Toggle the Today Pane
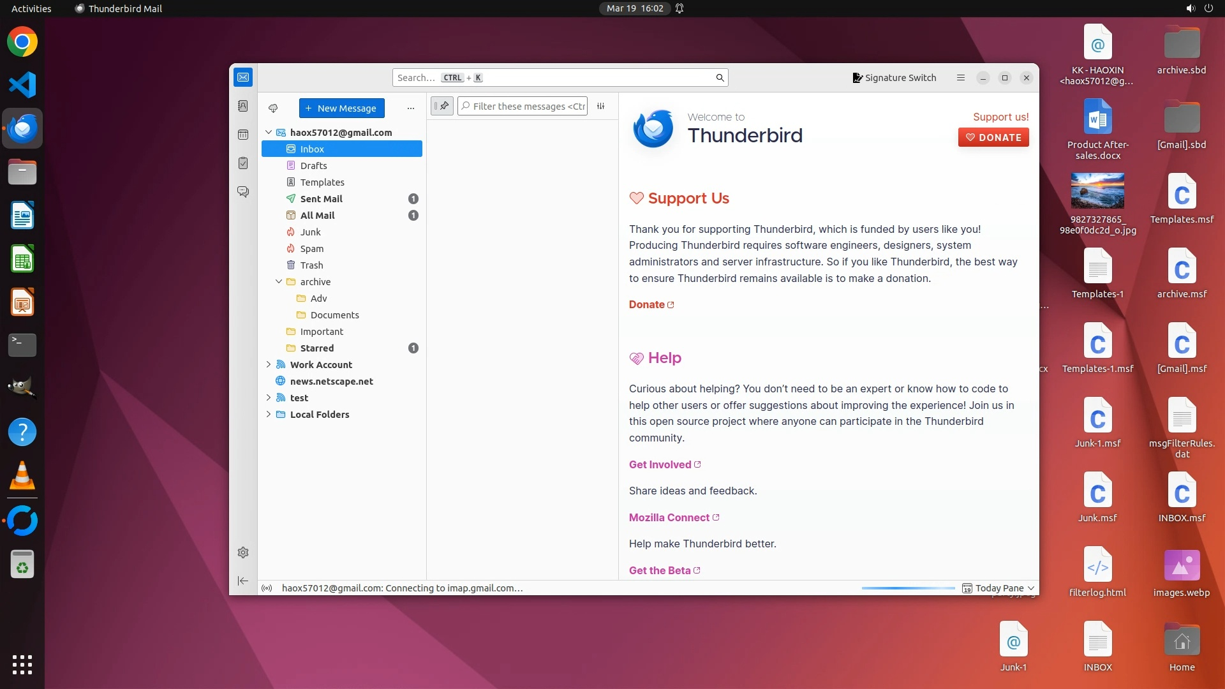 (999, 588)
